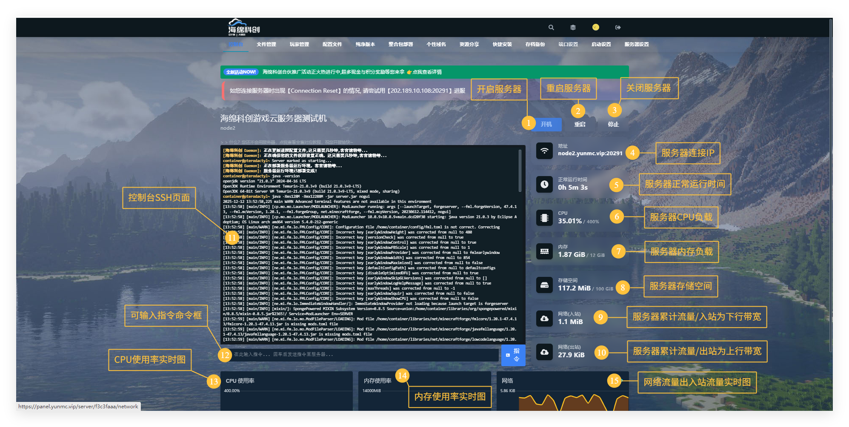
Task: Open the 文件管理 tab
Action: coord(266,44)
